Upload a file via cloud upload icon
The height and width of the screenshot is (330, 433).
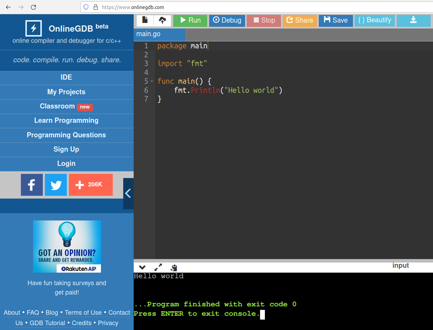click(162, 21)
